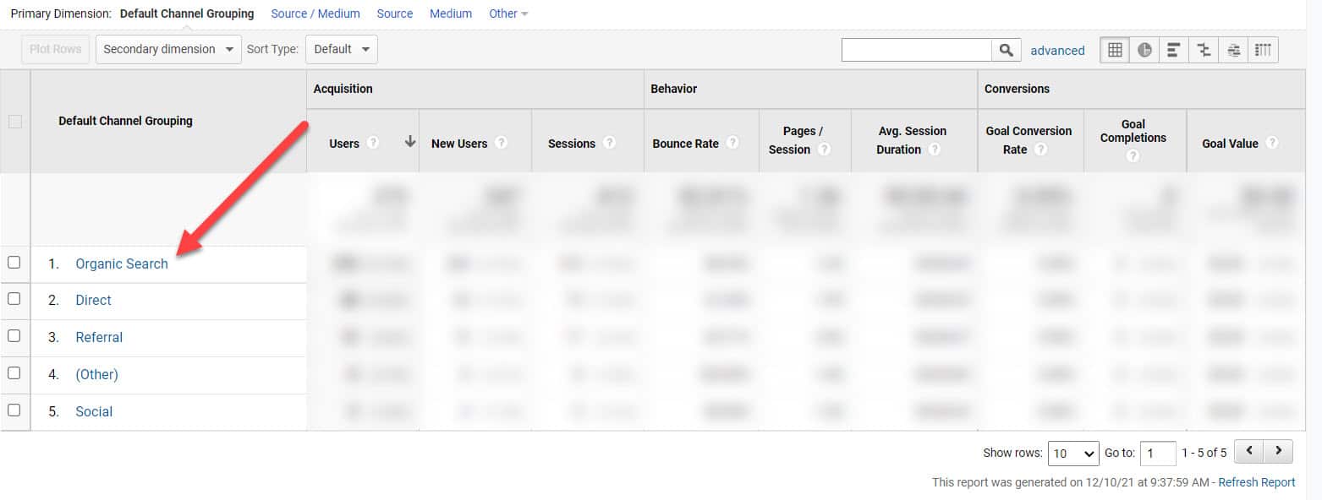Check the Organic Search row checkbox
Image resolution: width=1322 pixels, height=500 pixels.
tap(15, 263)
